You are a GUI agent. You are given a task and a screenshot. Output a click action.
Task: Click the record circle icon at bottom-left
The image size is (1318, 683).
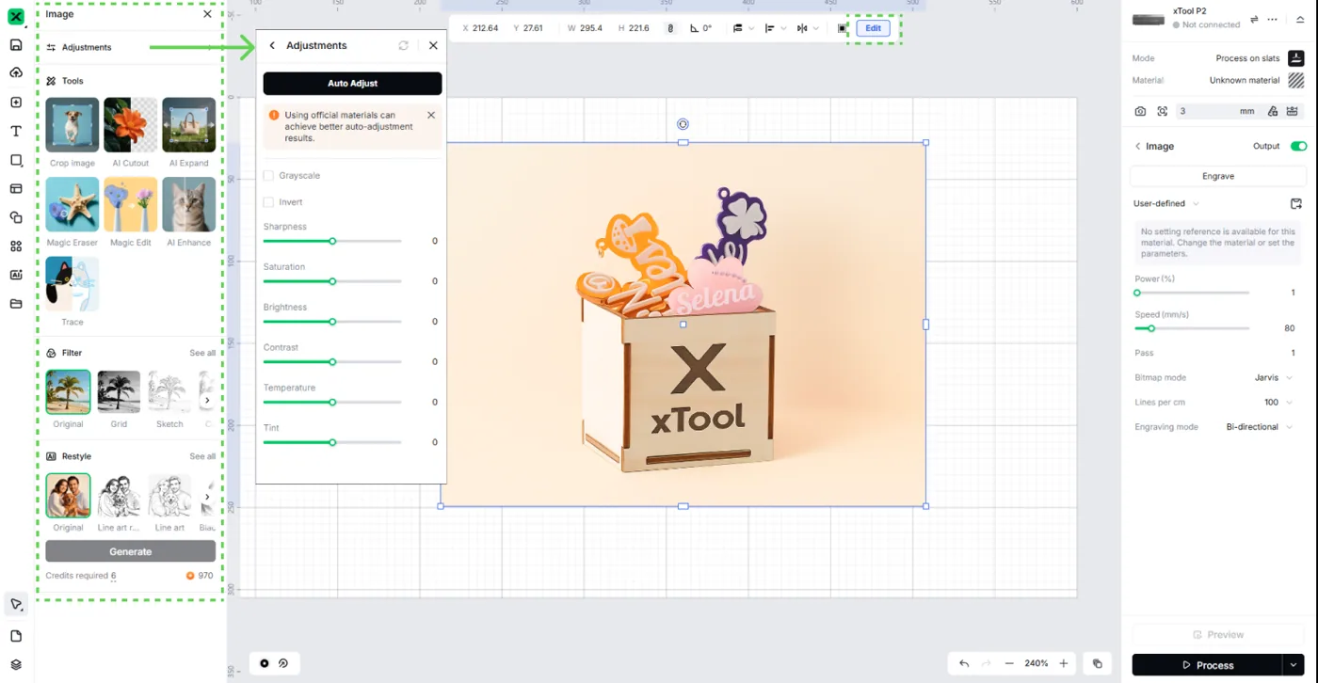point(265,663)
